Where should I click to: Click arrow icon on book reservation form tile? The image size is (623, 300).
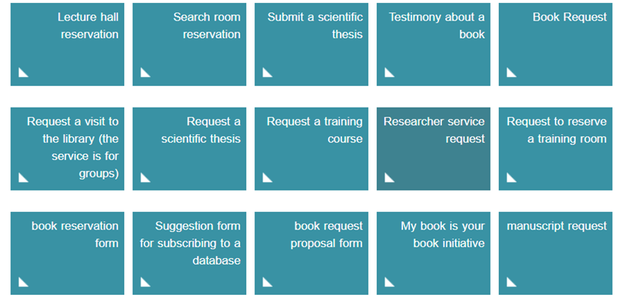(24, 282)
